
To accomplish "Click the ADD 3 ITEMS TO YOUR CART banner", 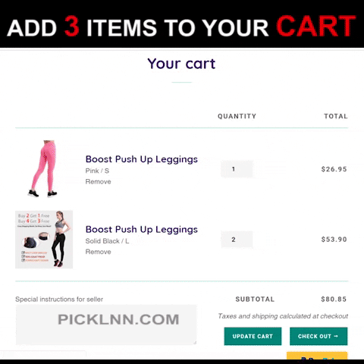I will click(181, 26).
